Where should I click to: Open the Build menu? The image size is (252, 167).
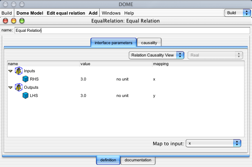(x=7, y=13)
